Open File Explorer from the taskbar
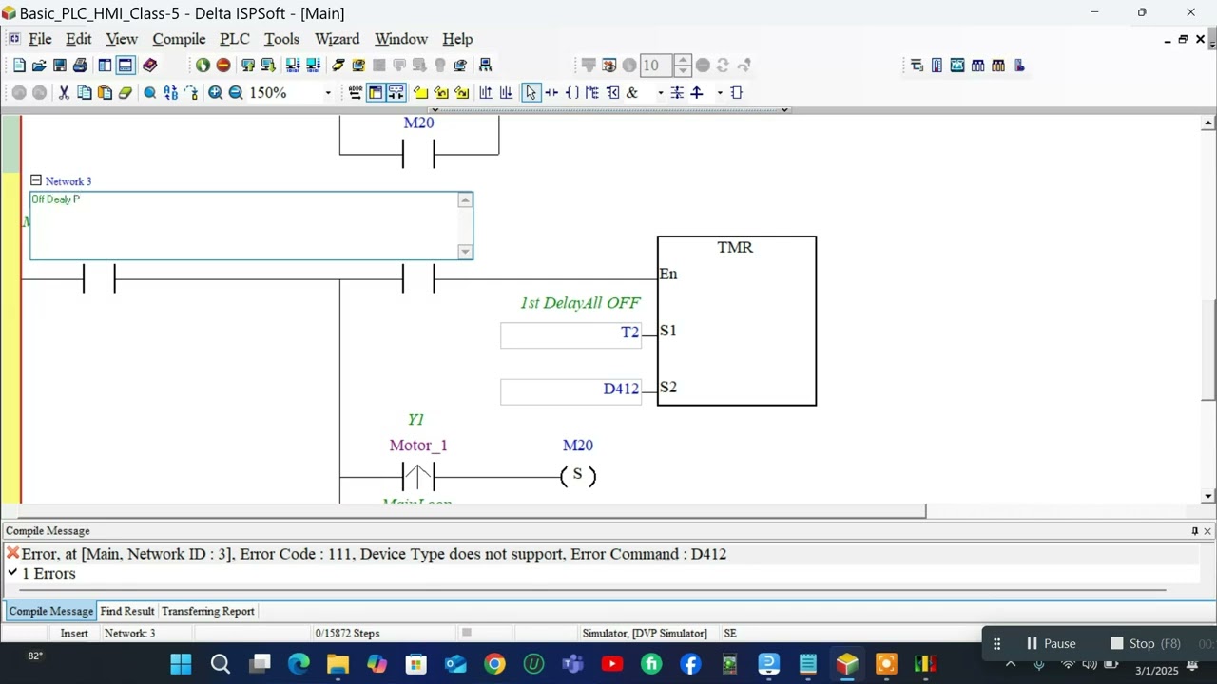The image size is (1217, 684). click(x=338, y=664)
